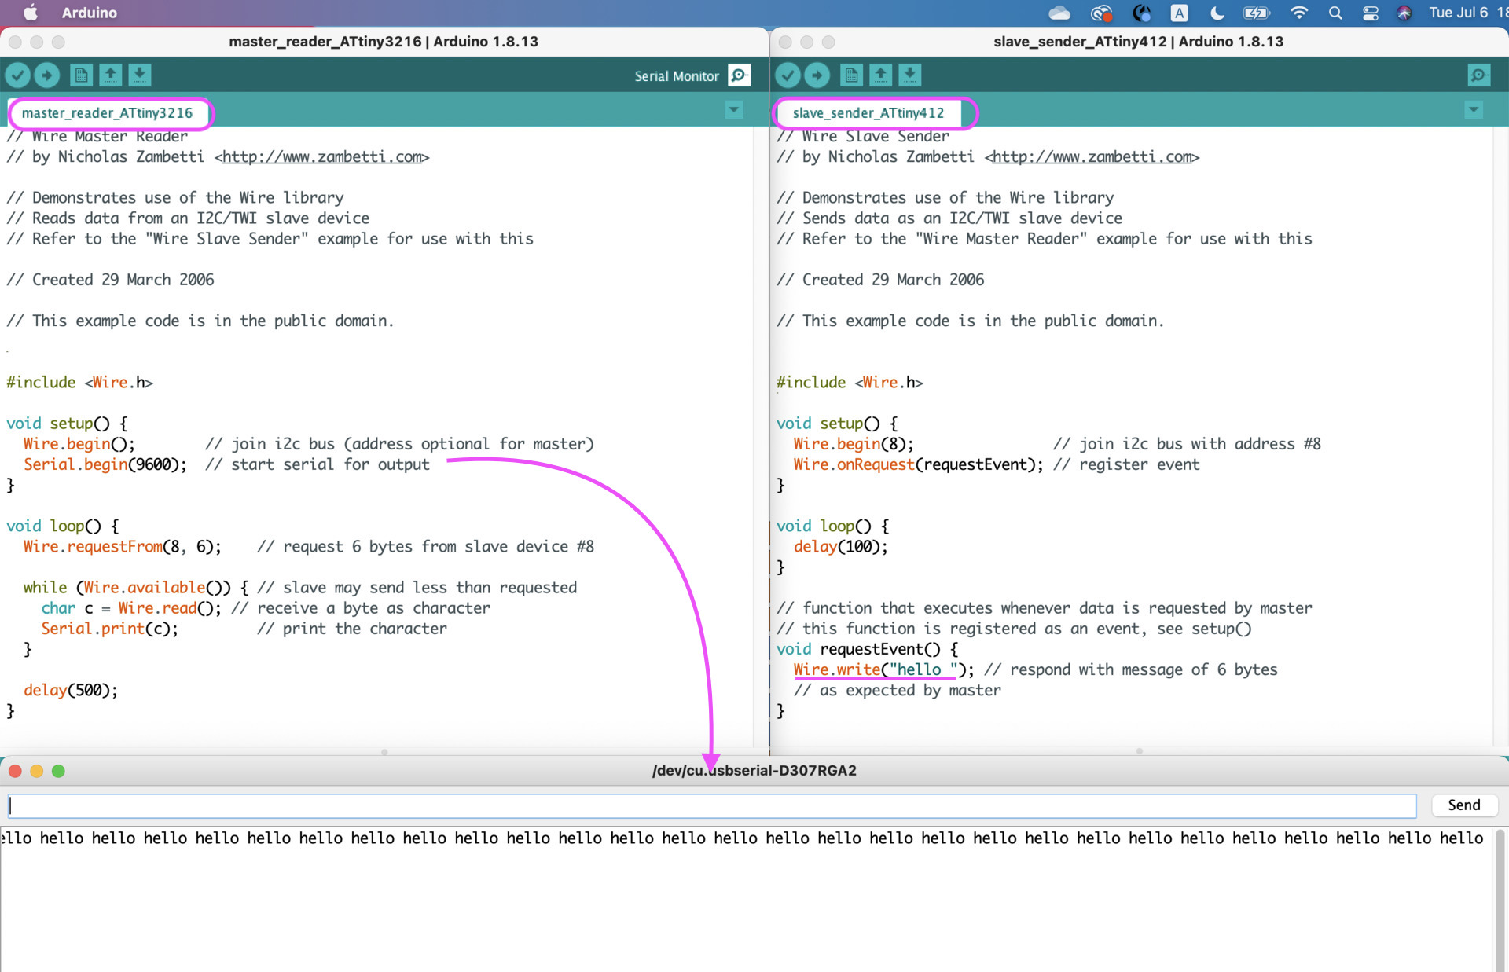Click New sketch icon in master_reader window
This screenshot has width=1509, height=972.
click(x=81, y=75)
